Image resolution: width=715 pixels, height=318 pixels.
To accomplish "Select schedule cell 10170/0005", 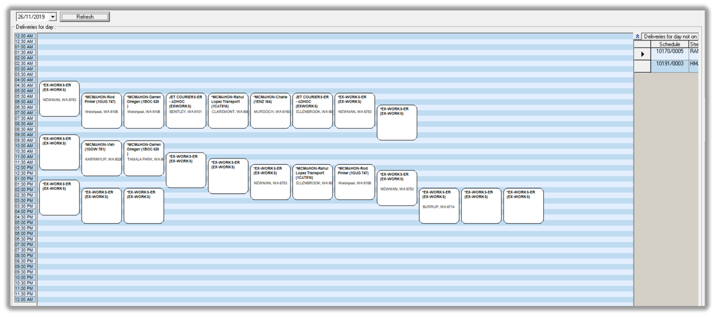I will coord(670,54).
